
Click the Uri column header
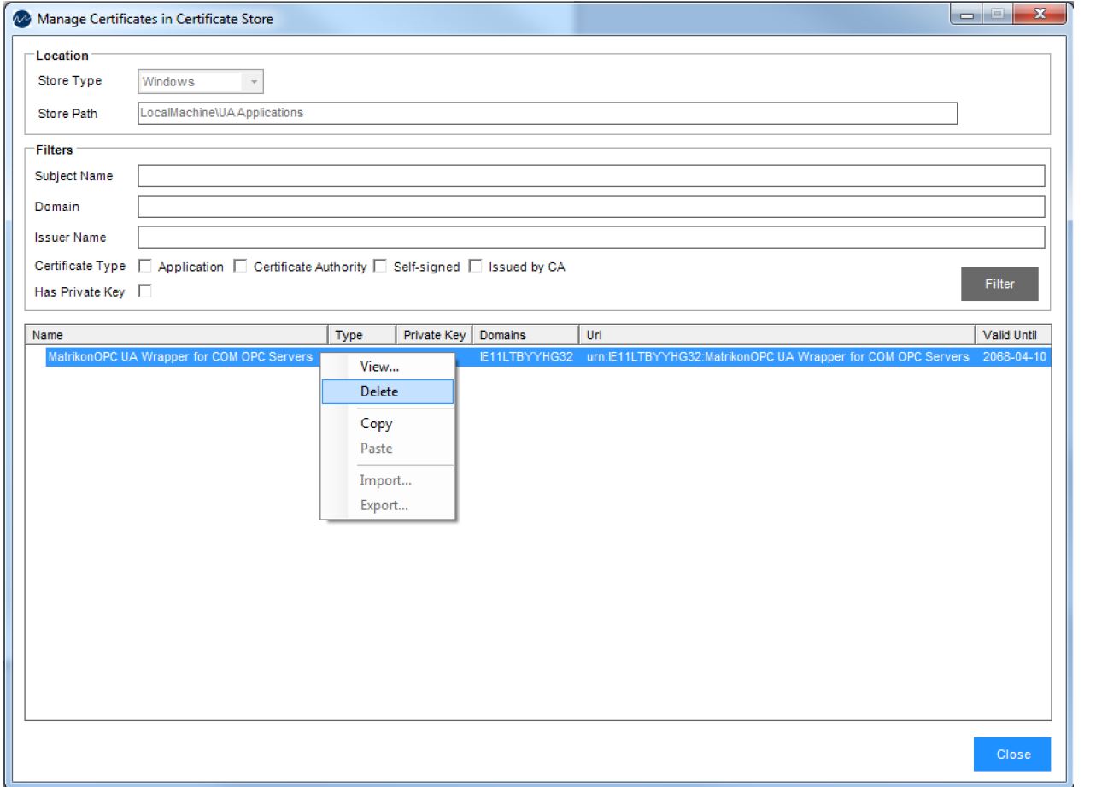776,335
